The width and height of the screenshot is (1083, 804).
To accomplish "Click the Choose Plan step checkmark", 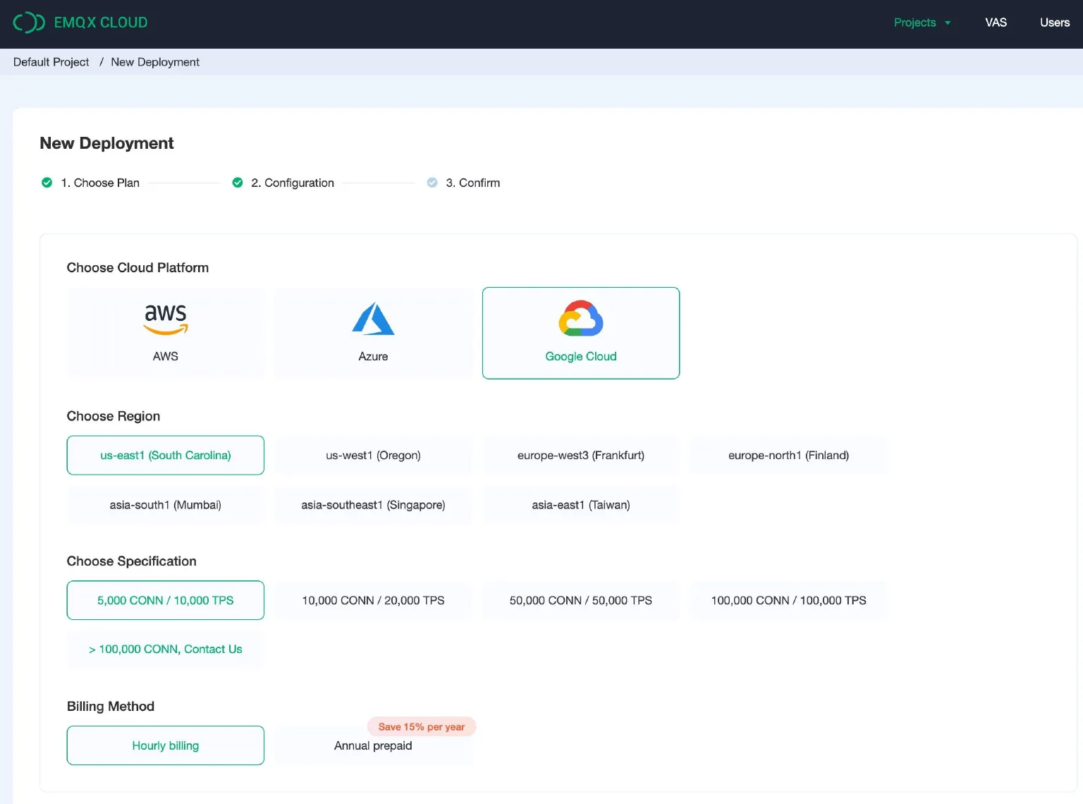I will [x=47, y=183].
